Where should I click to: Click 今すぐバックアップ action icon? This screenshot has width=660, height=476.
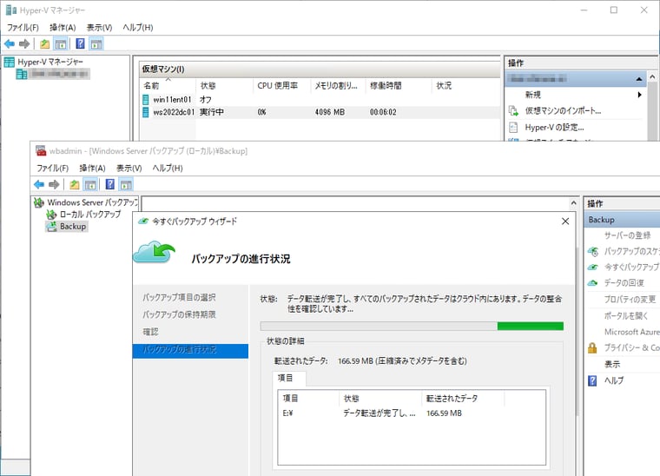tap(592, 268)
